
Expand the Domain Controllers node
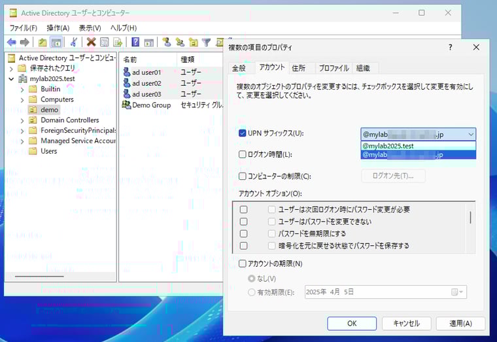pyautogui.click(x=22, y=121)
